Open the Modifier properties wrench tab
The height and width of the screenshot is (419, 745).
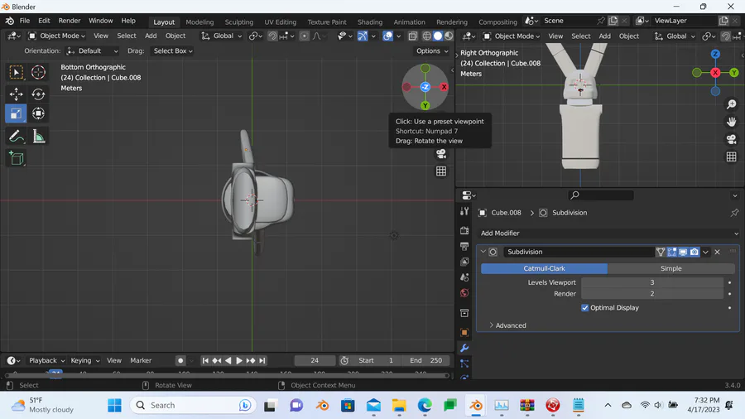tap(464, 348)
